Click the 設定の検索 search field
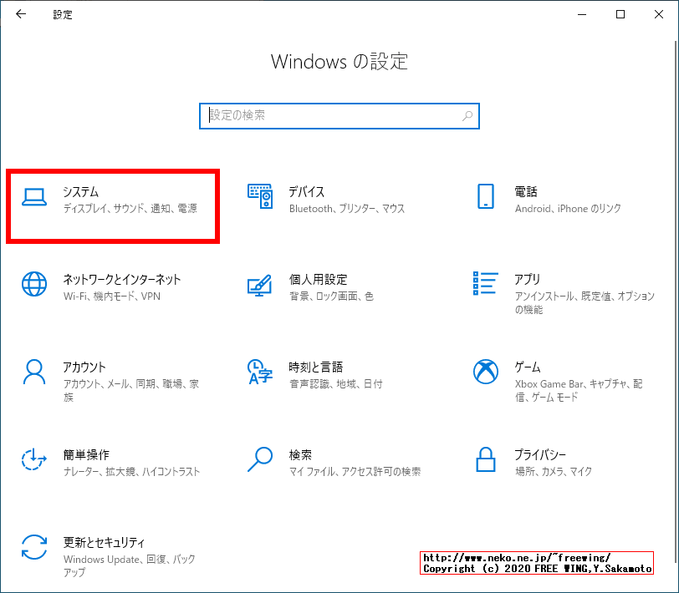 pyautogui.click(x=339, y=116)
